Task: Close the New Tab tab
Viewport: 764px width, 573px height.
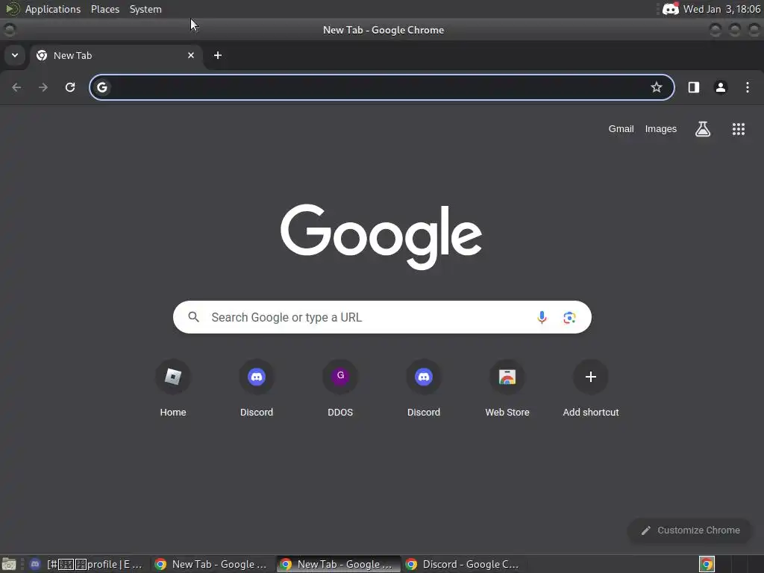Action: (x=191, y=55)
